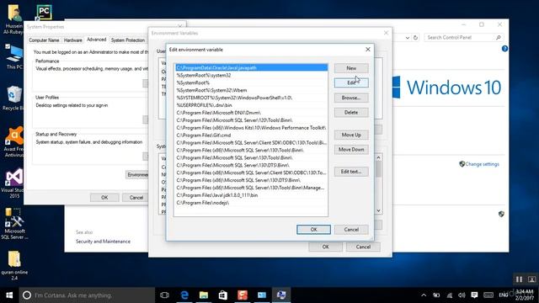Screen dimensions: 539x303
Task: Open Security and Maintenance link
Action: (103, 242)
